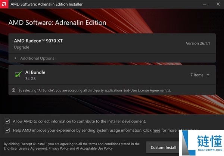Click the Version 26.1.1 label
Viewport: 224px width, 156px height.
click(198, 44)
